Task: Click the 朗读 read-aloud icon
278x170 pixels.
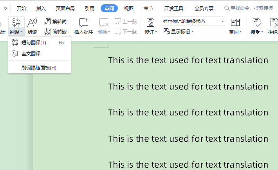Action: pos(32,23)
